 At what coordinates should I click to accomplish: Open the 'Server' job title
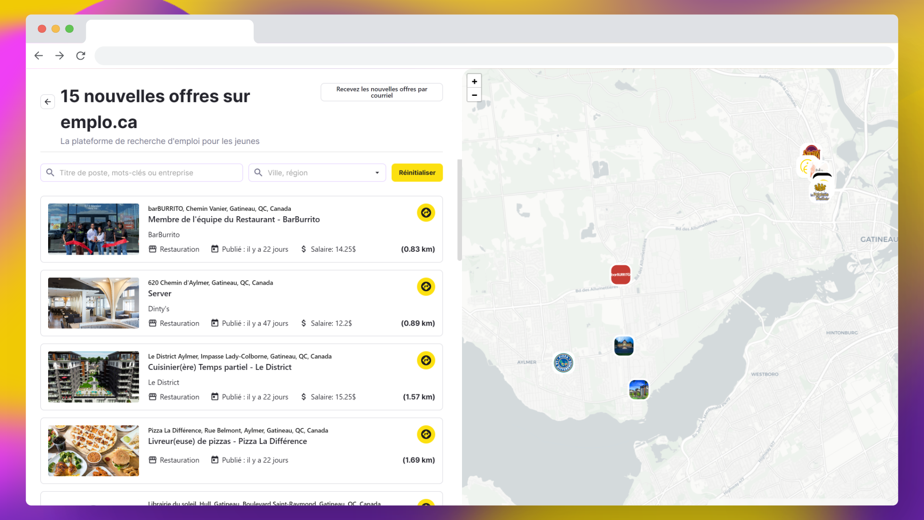coord(160,294)
